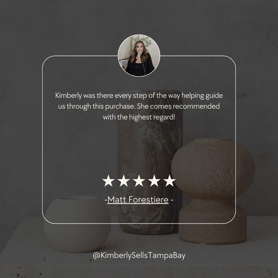The width and height of the screenshot is (278, 278).
Task: Open the underlined Matt Forestiere name
Action: (138, 200)
